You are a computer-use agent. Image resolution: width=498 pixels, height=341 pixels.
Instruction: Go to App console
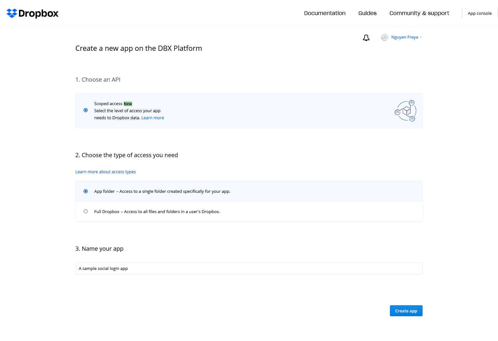click(480, 13)
